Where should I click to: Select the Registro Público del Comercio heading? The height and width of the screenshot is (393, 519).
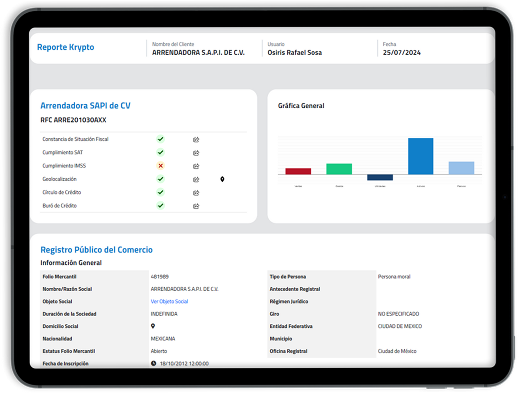coord(96,250)
